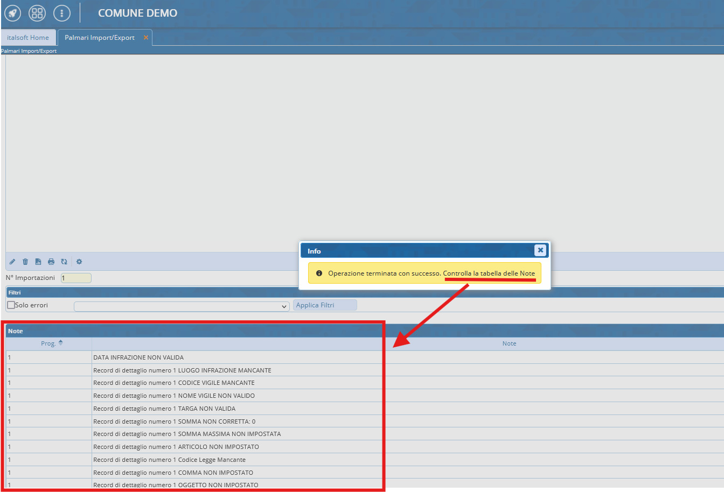Open the three-dots options menu

(62, 13)
